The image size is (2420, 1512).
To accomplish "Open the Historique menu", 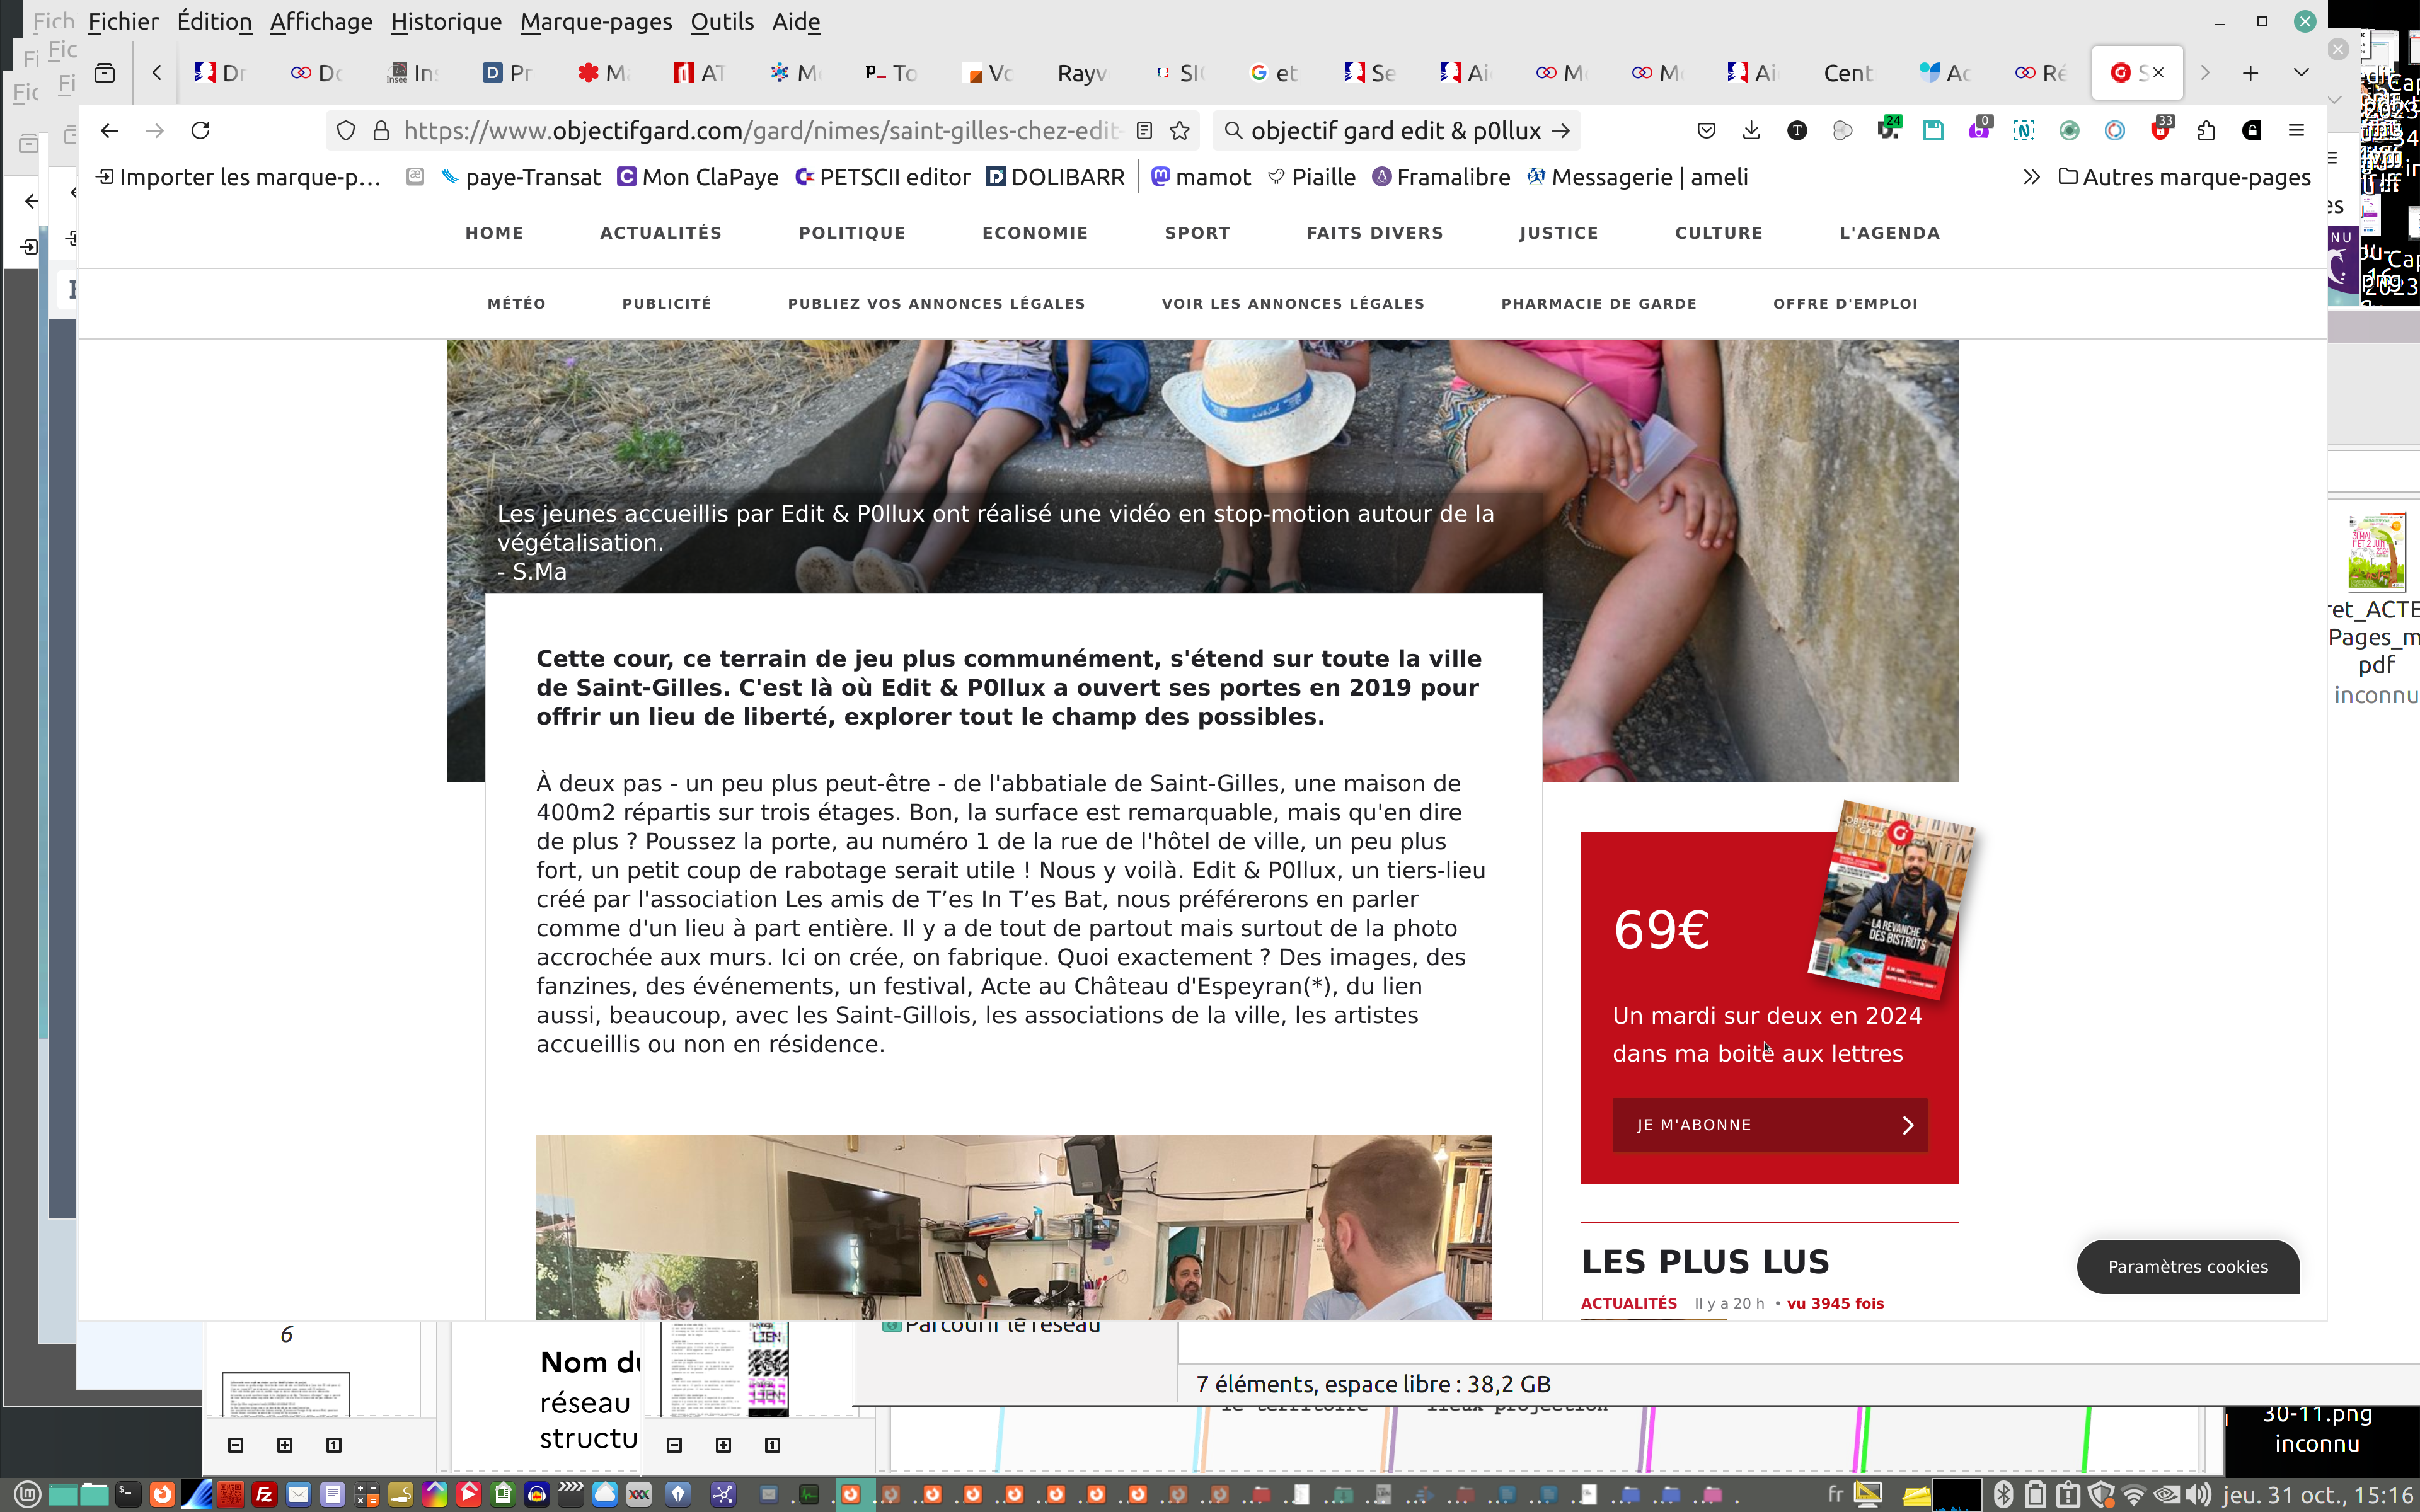I will (446, 22).
